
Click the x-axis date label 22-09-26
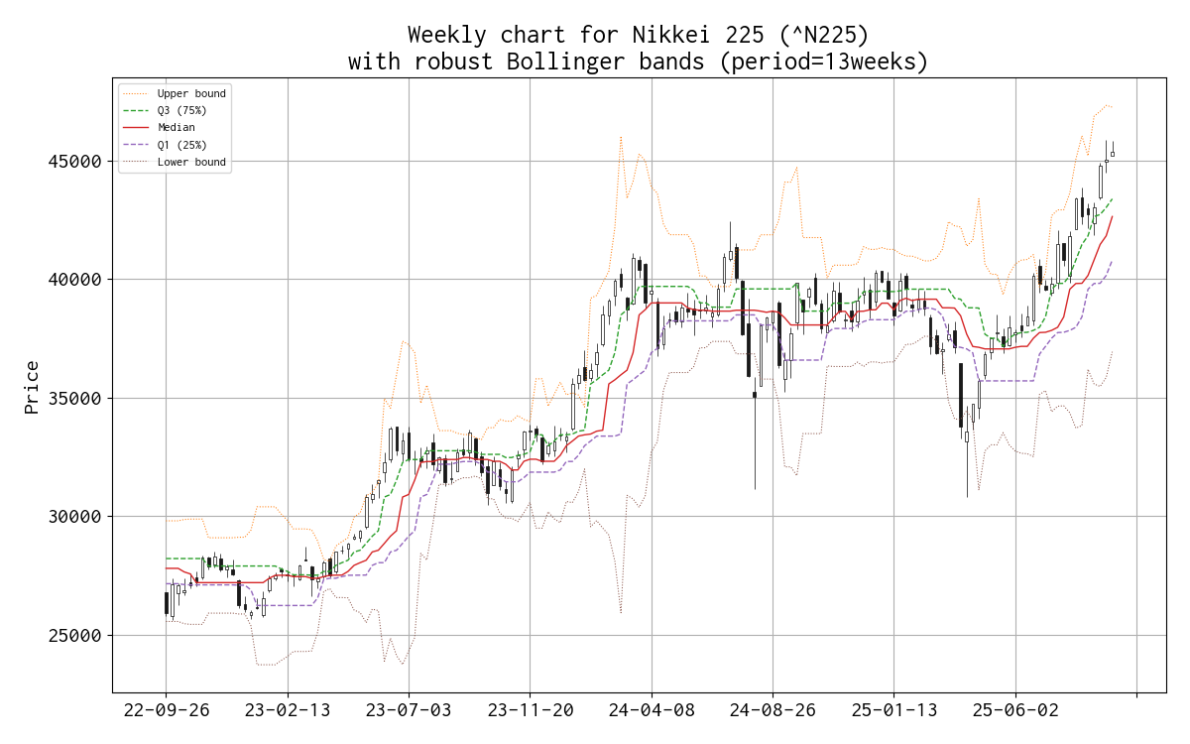pos(166,711)
